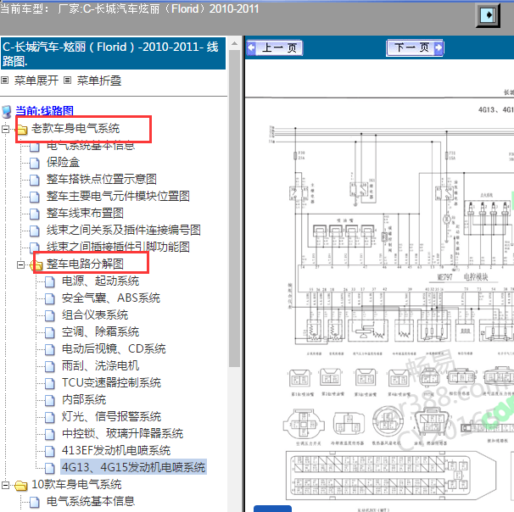Select the 老款车身电气系统 folder label
This screenshot has height=512, width=514.
click(75, 128)
